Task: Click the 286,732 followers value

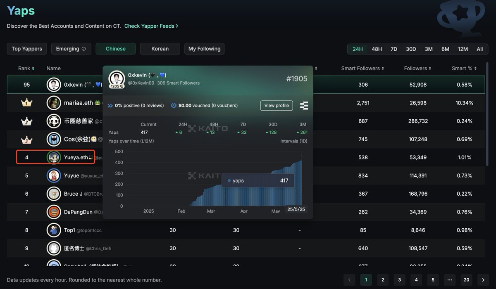Action: pyautogui.click(x=417, y=121)
